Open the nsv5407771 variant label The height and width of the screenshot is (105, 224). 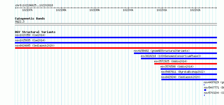214,87
